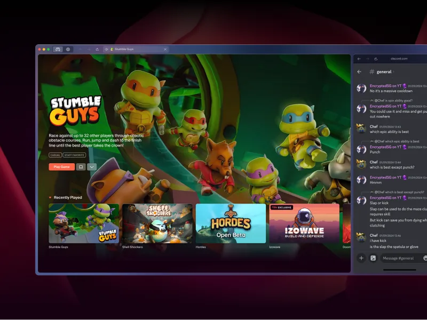This screenshot has width=427, height=320.
Task: Click the purple badge beside EncryptedSG on 'Punch' message
Action: 405,147
